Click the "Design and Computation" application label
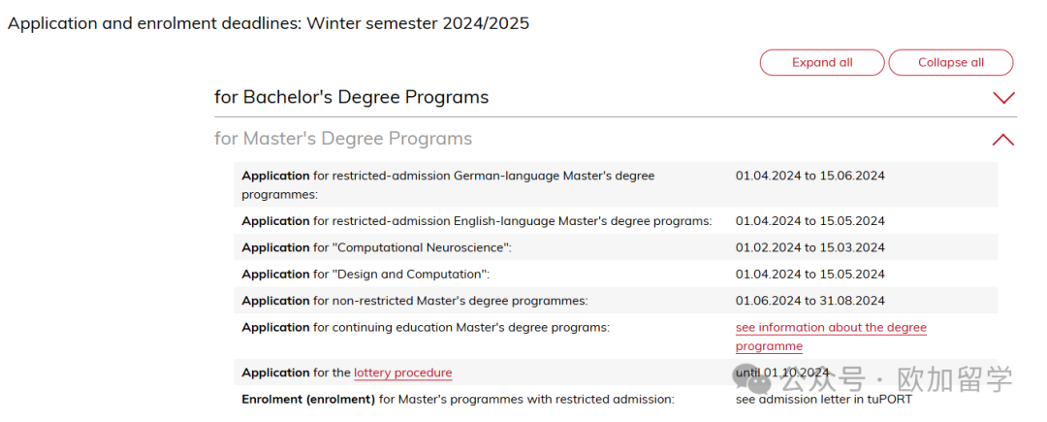1047x422 pixels. 365,275
